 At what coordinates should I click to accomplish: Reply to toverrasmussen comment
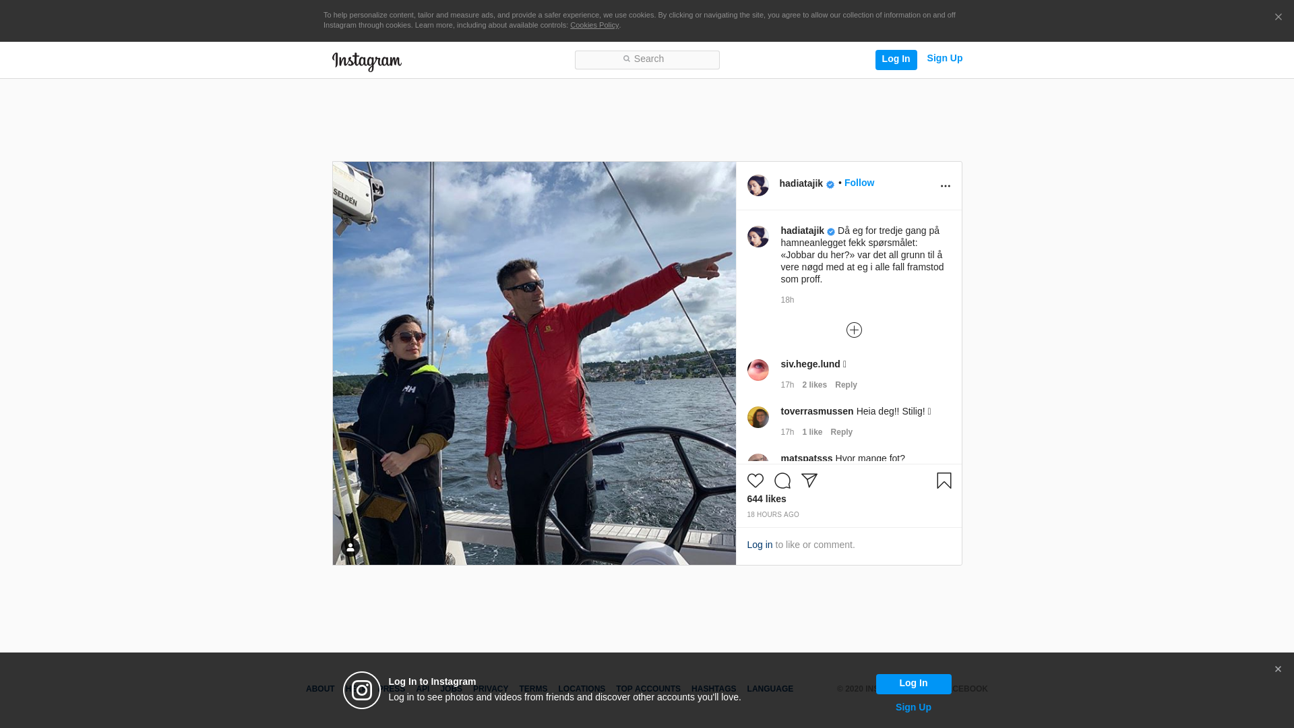tap(841, 432)
